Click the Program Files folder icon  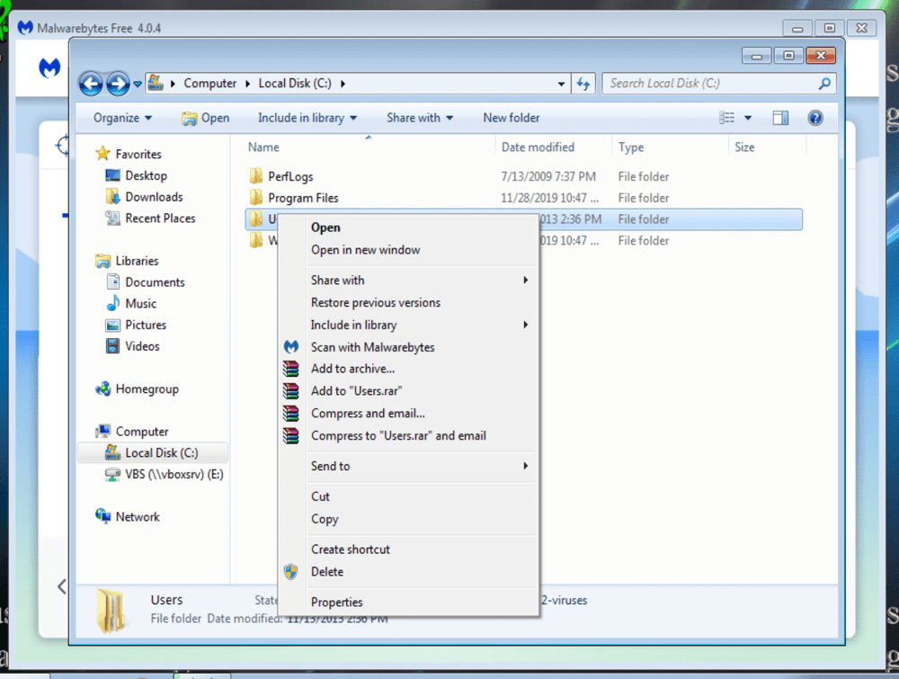point(255,198)
